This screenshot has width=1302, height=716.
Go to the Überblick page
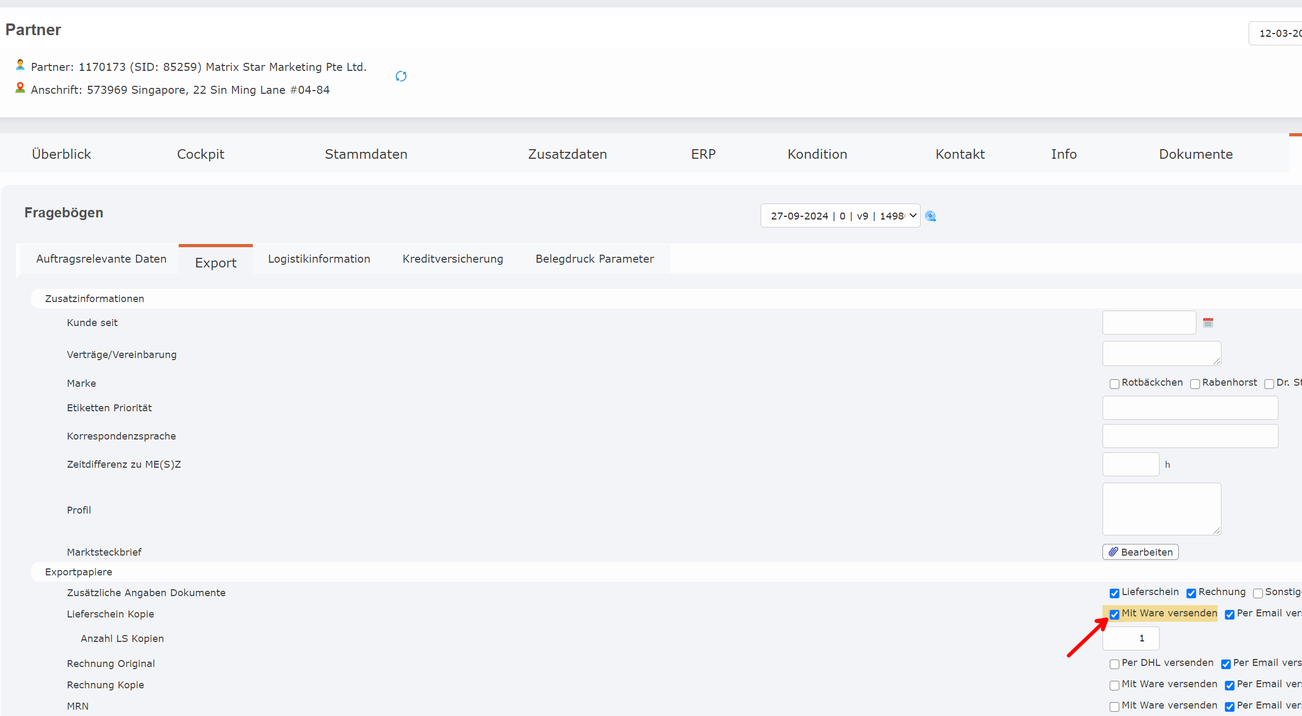pyautogui.click(x=61, y=154)
